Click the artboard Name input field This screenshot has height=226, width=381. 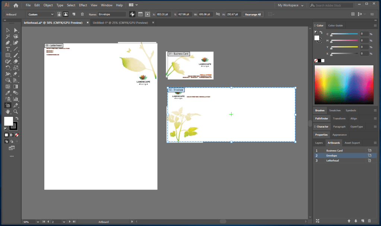point(112,14)
